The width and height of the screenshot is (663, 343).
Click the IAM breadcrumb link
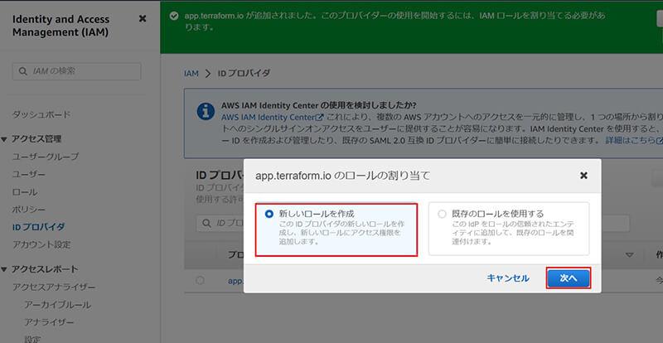click(191, 73)
